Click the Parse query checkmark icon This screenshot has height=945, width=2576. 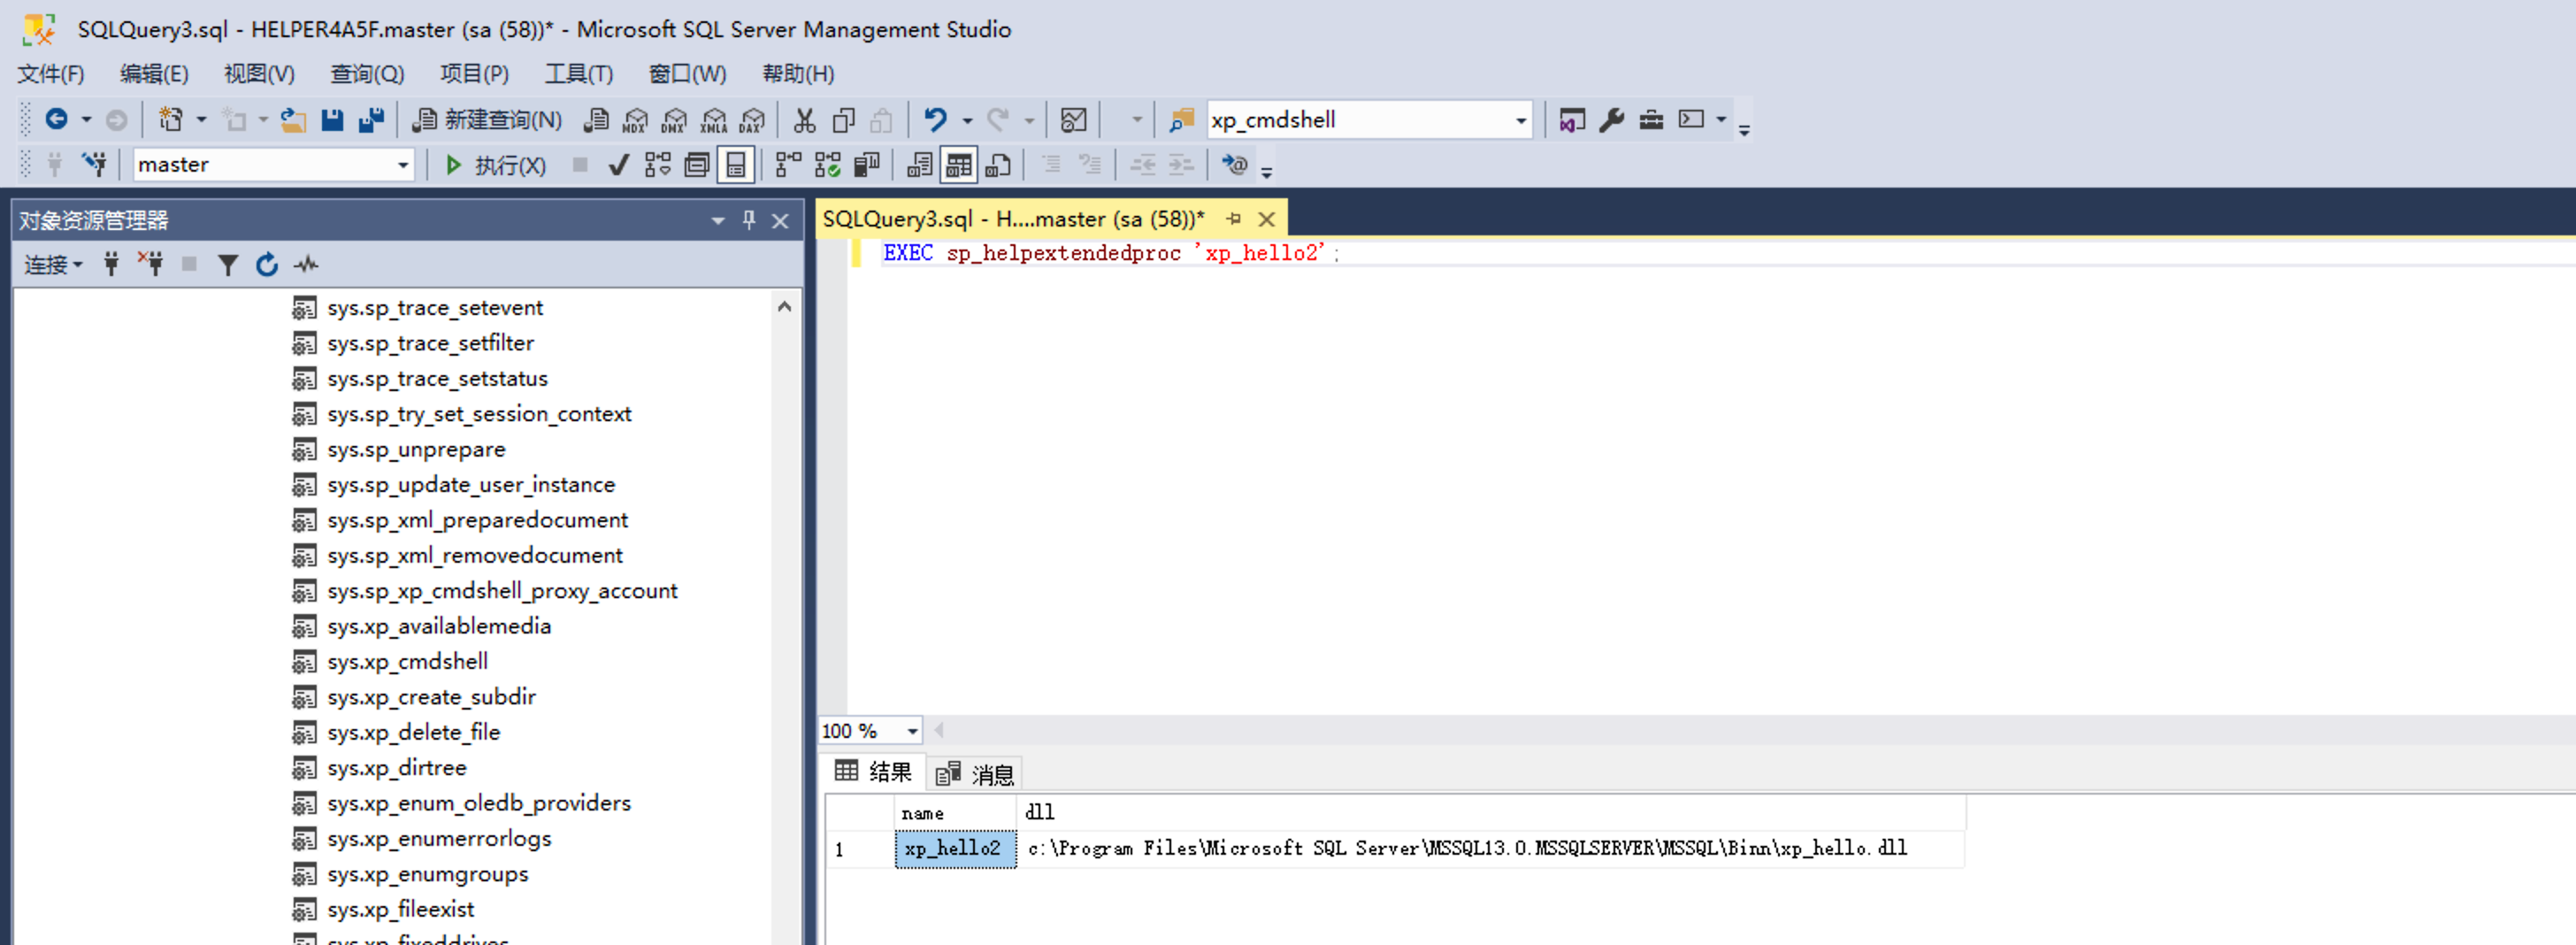[x=619, y=165]
